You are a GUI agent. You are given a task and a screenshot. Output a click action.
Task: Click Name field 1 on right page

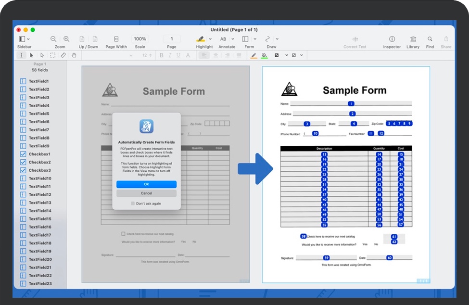click(x=351, y=103)
